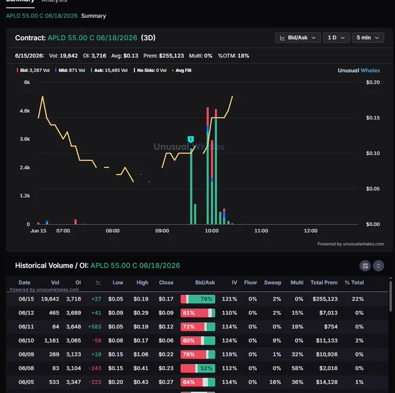Use the table's vertical scrollbar
This screenshot has height=393, width=395.
[390, 296]
